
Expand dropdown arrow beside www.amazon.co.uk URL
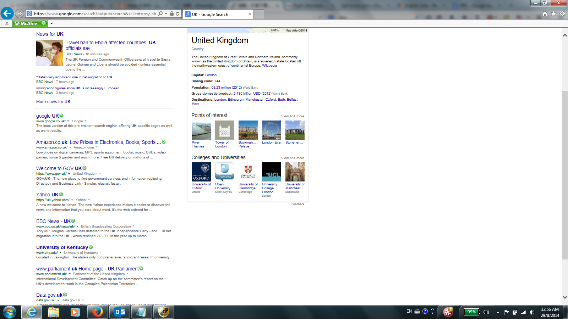point(70,147)
